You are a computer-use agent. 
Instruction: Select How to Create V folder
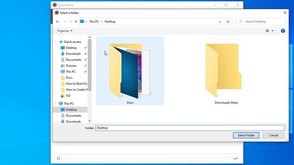click(x=77, y=90)
